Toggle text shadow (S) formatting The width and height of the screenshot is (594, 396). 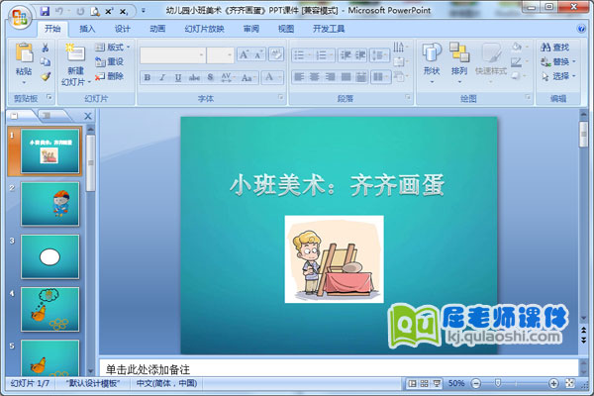click(x=210, y=77)
